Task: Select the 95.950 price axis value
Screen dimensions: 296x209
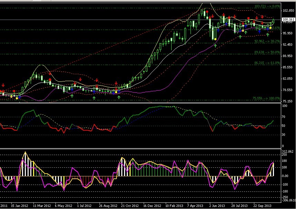Action: point(288,33)
